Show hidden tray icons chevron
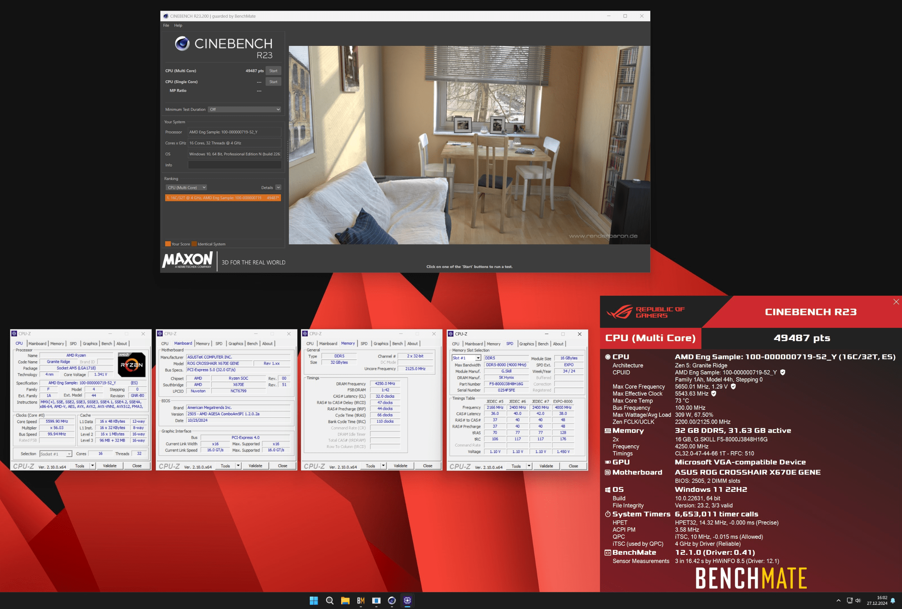This screenshot has width=902, height=609. (838, 600)
